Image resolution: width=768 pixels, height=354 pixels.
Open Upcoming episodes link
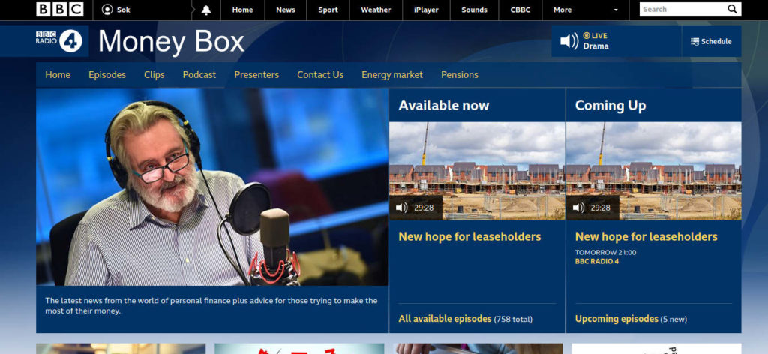[x=616, y=319]
